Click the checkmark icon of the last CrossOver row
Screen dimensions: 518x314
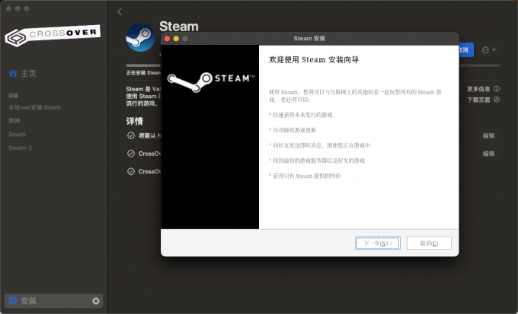click(x=131, y=171)
